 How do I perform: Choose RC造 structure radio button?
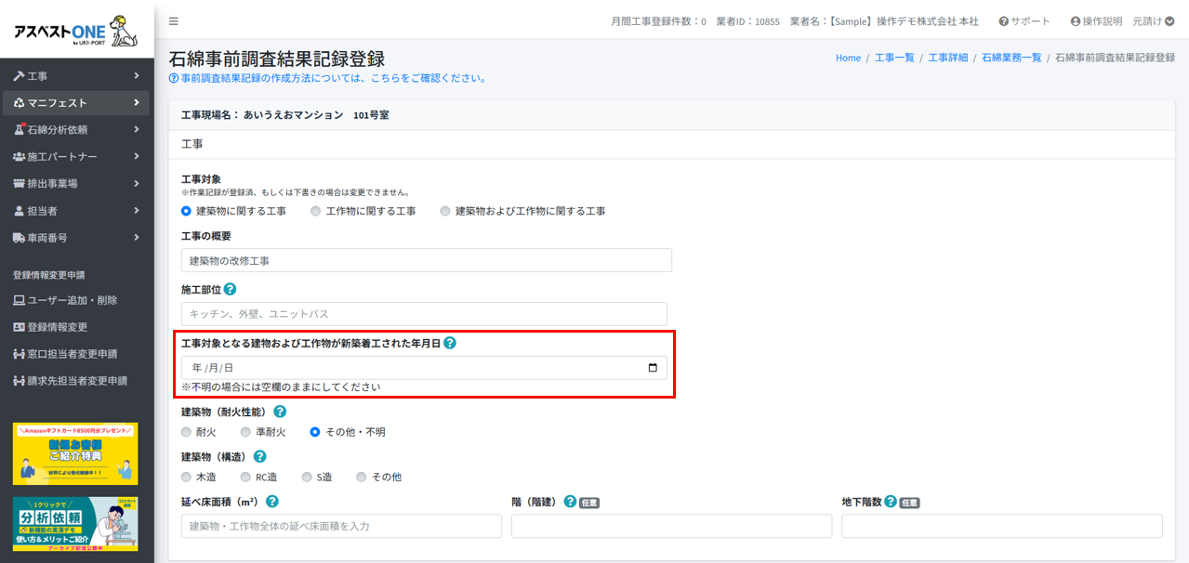pyautogui.click(x=245, y=477)
